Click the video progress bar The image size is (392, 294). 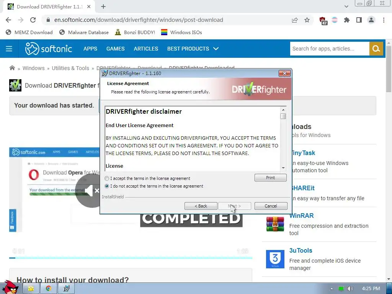pos(131,258)
